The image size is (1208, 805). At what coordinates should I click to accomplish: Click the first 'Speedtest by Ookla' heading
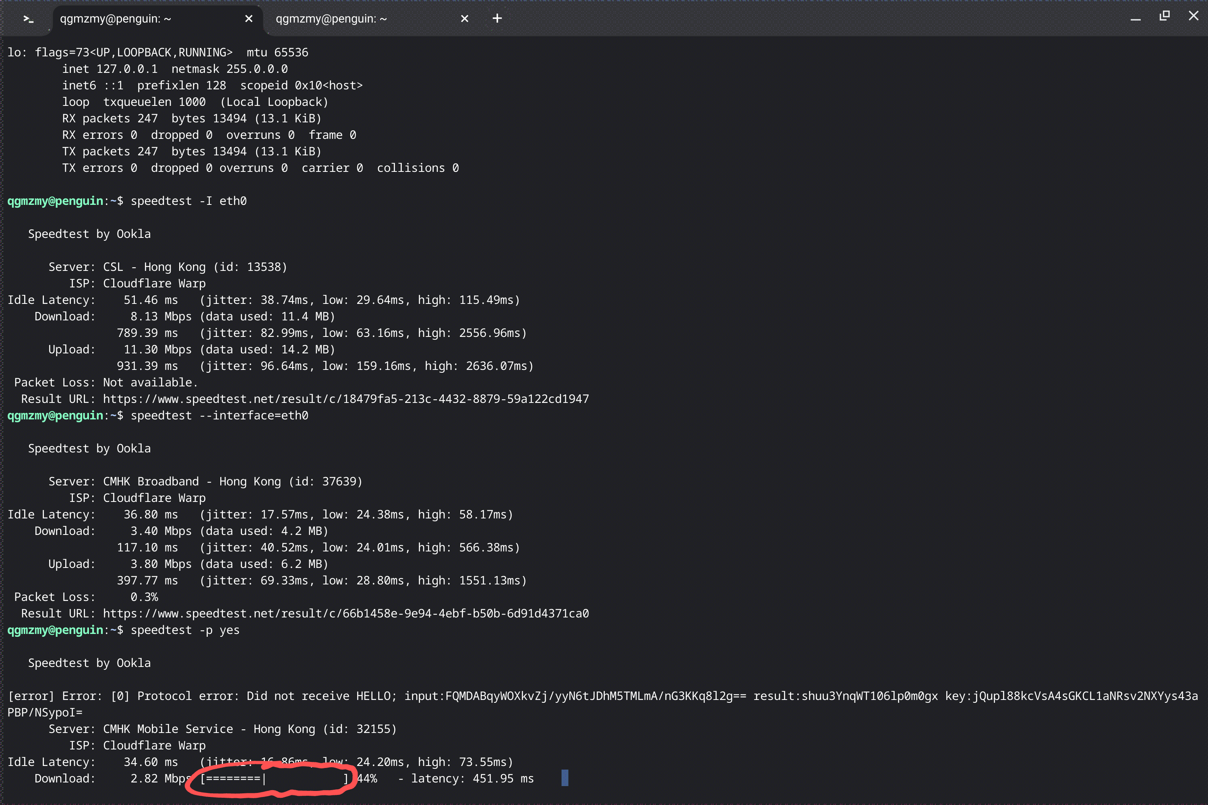[x=89, y=234]
